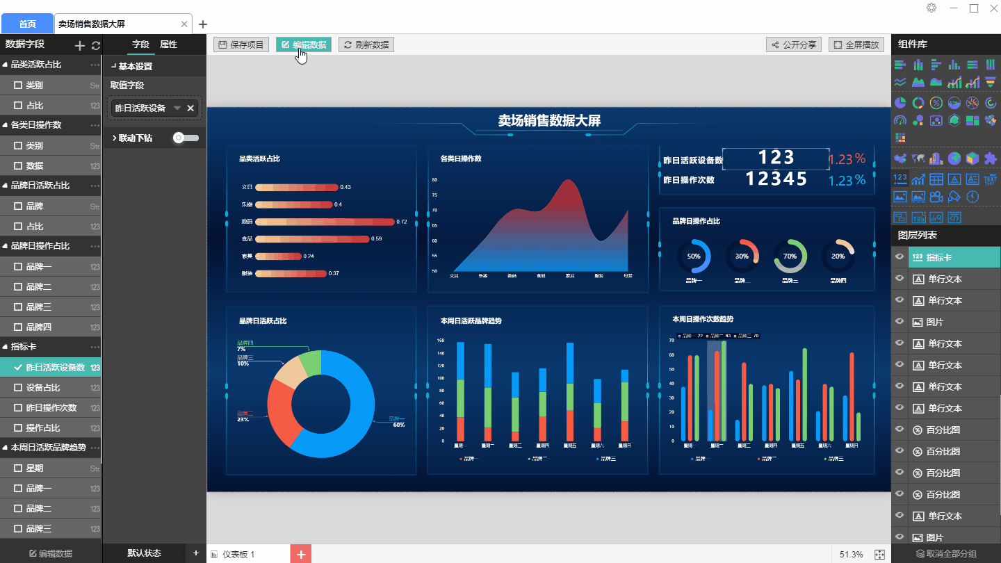Image resolution: width=1001 pixels, height=563 pixels.
Task: Click the 保存项目 button
Action: (241, 44)
